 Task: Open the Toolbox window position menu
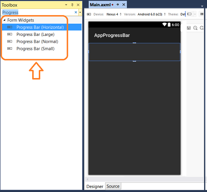(x=66, y=5)
